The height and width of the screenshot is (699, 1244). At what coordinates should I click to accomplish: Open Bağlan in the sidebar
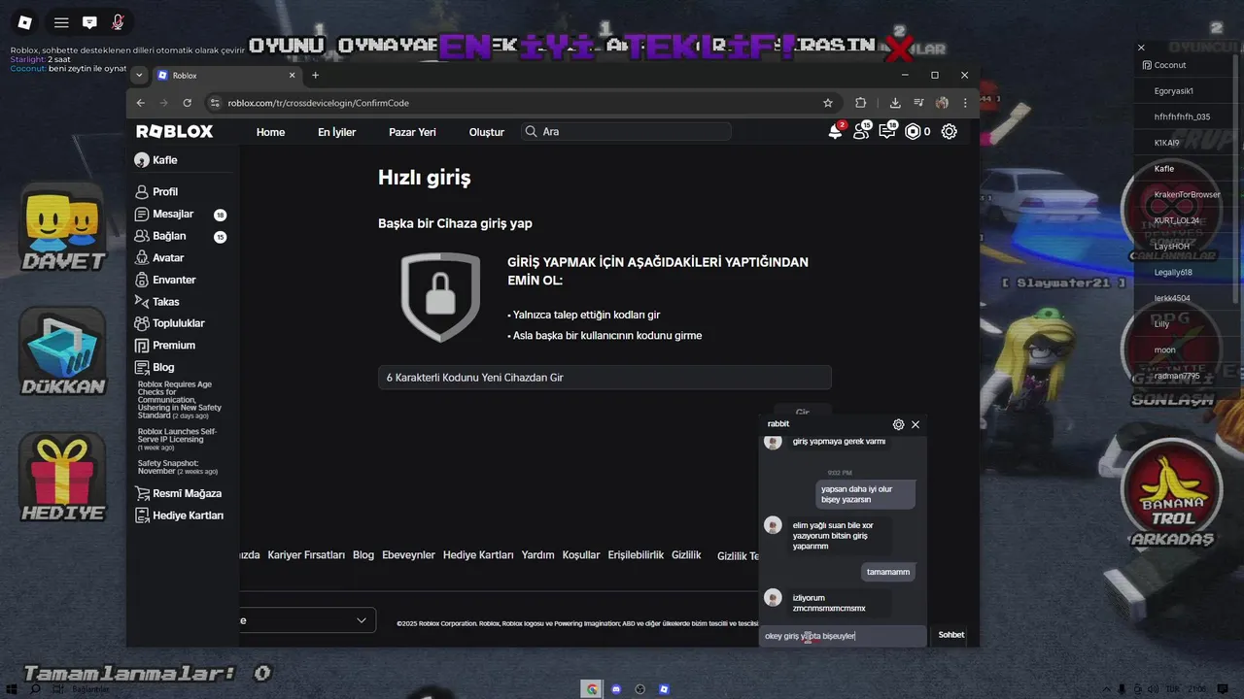[161, 236]
